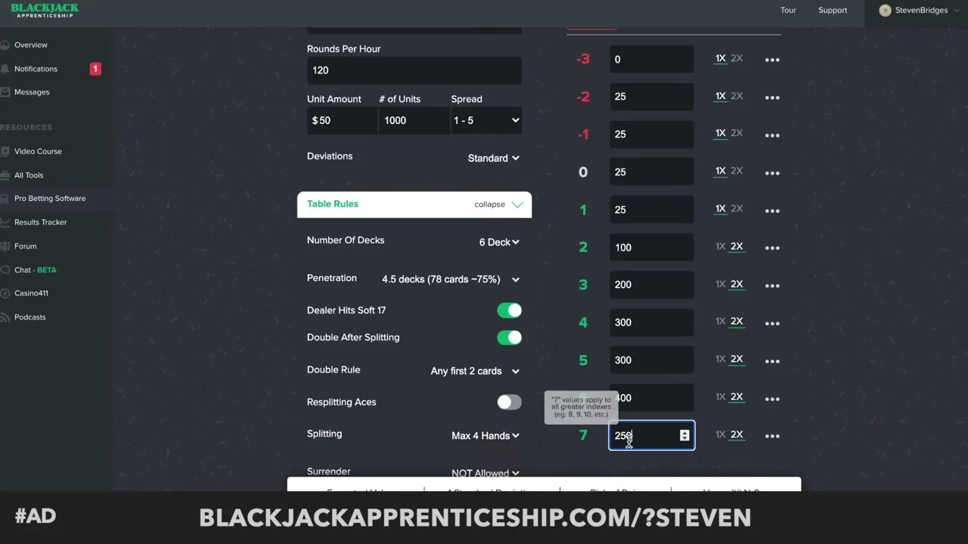
Task: Click the Unit Amount $50 field
Action: point(342,120)
